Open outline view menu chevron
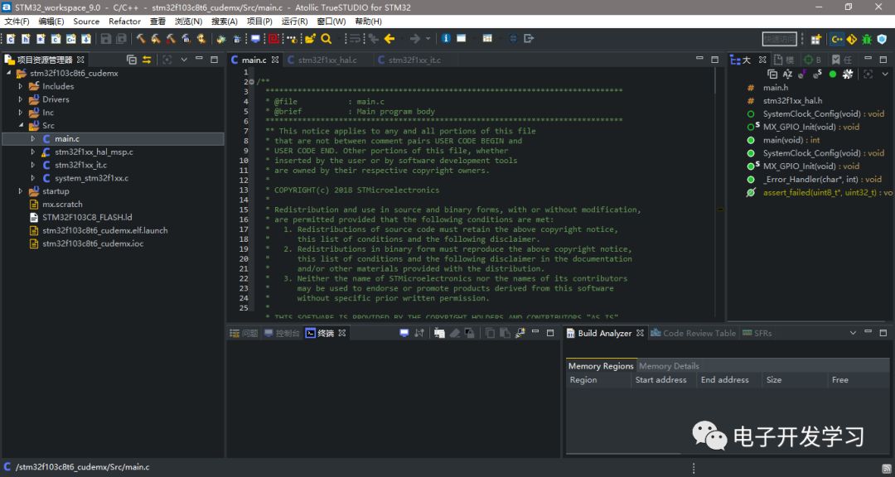 click(x=885, y=74)
